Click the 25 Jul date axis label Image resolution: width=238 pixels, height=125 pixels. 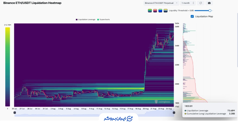point(14,109)
